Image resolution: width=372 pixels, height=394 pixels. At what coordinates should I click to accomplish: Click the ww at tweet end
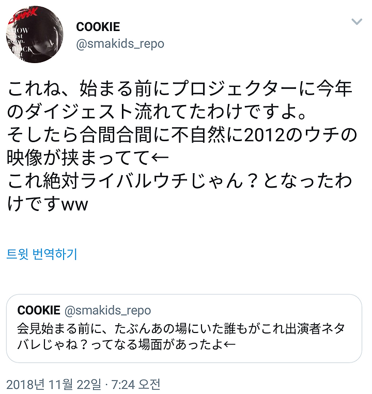(75, 205)
